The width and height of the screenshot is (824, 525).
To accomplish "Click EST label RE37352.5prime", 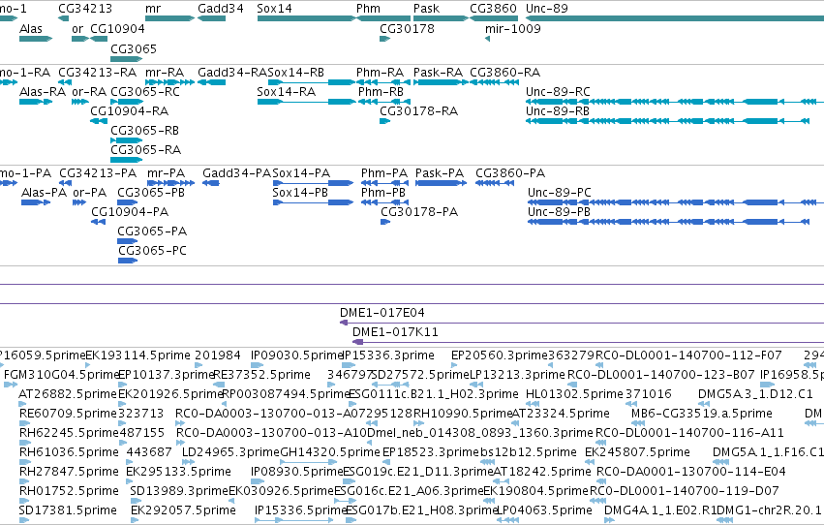I will click(x=261, y=374).
